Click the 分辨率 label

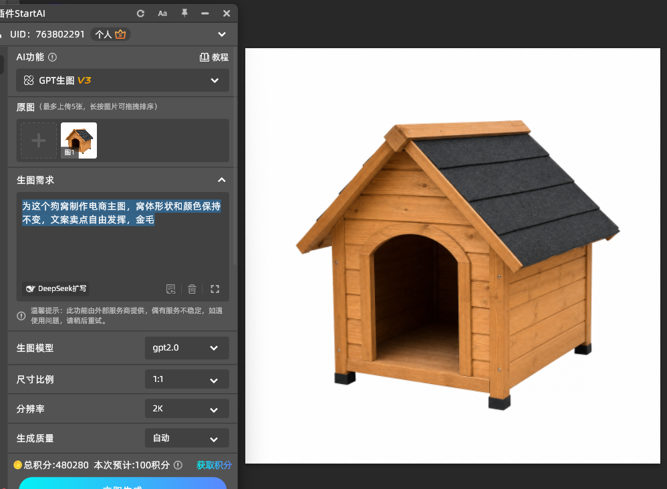(30, 409)
